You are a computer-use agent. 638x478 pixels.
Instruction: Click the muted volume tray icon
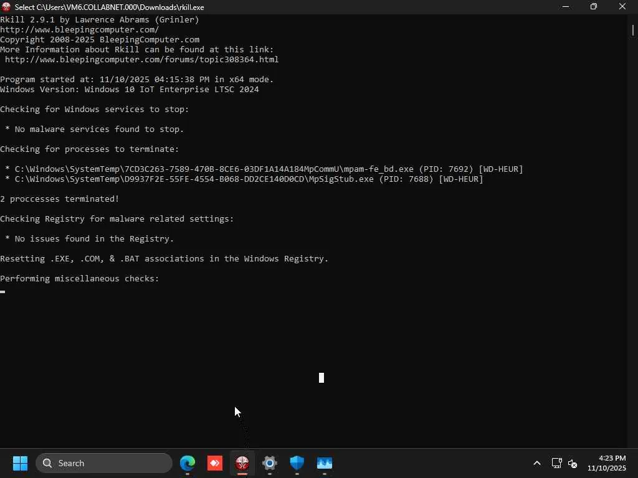[x=573, y=463]
